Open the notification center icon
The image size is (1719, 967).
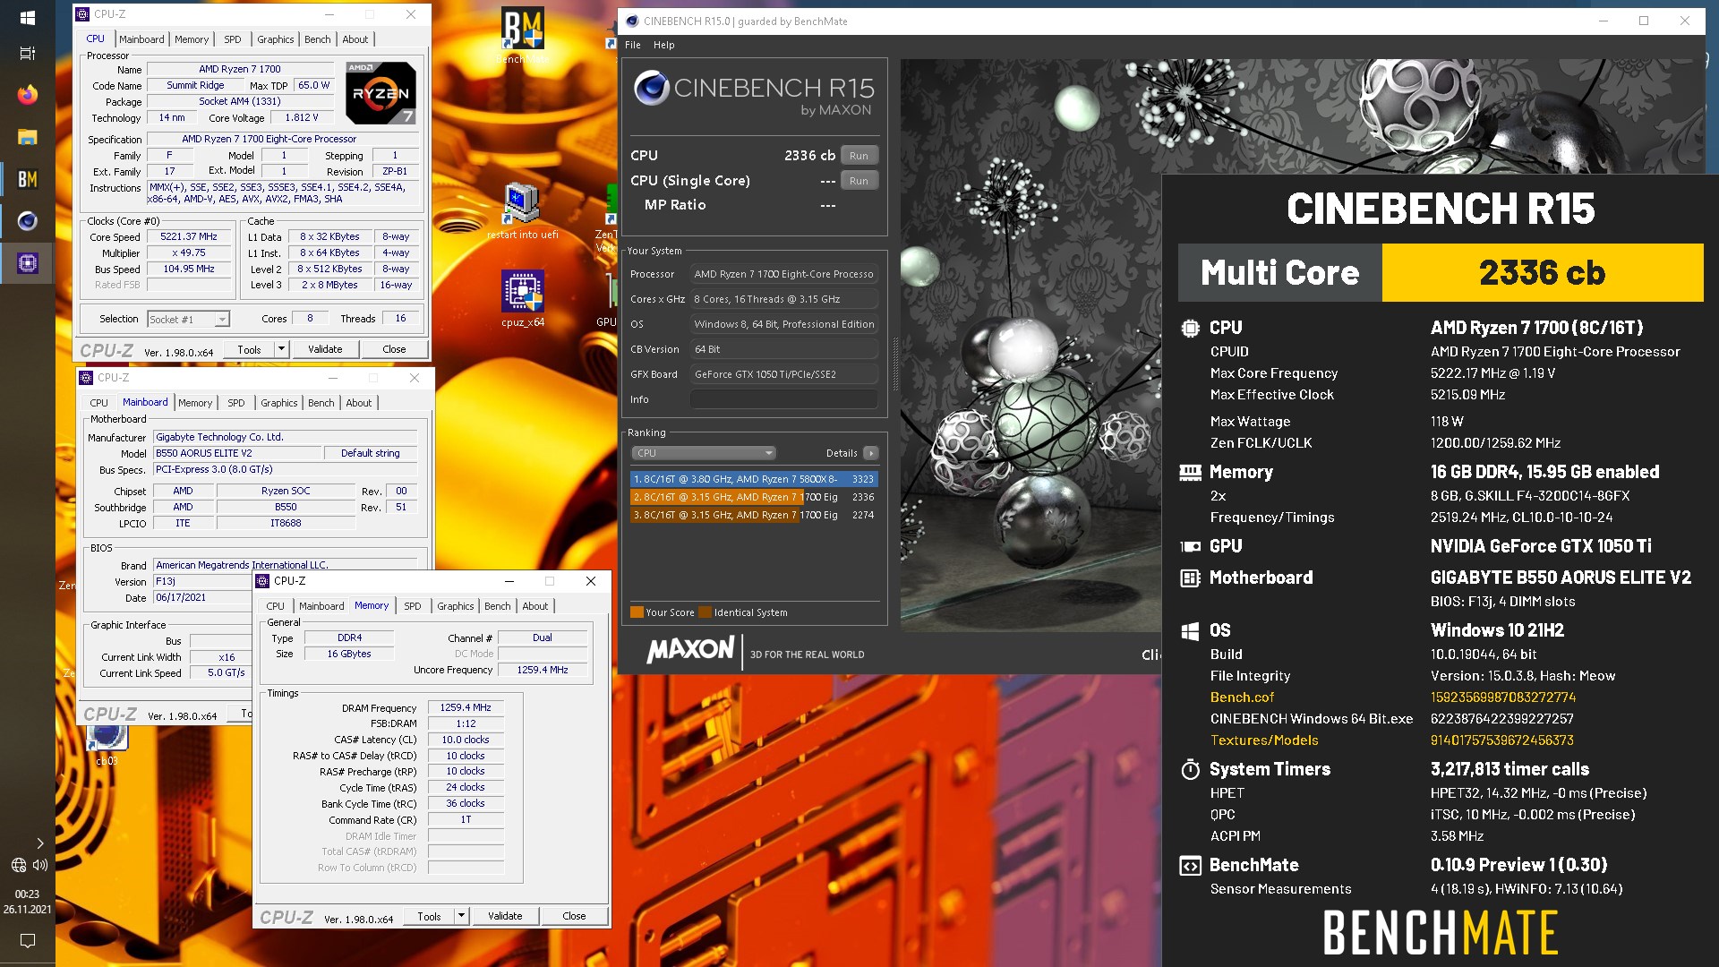pyautogui.click(x=27, y=940)
